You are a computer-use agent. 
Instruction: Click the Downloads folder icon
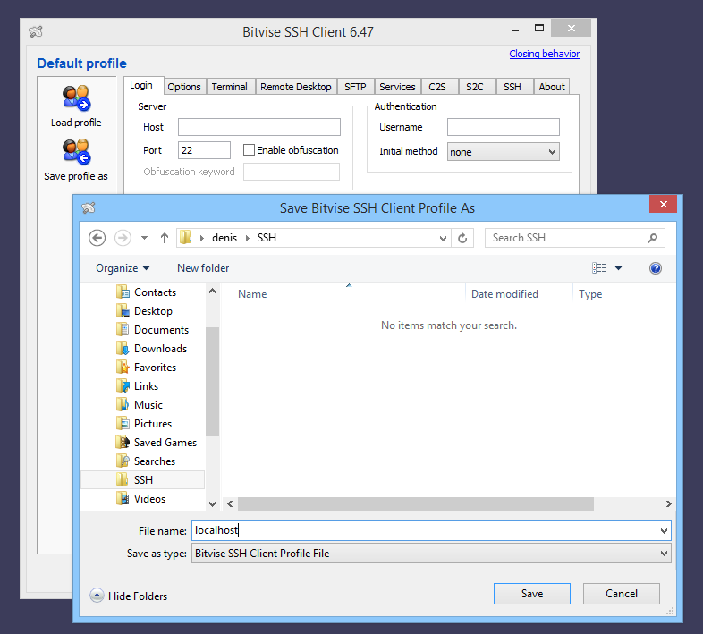[123, 349]
